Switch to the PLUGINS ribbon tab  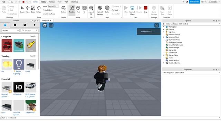[x=75, y=2]
